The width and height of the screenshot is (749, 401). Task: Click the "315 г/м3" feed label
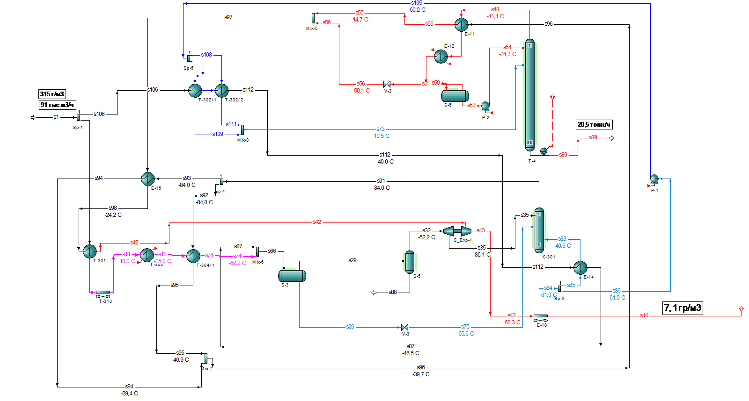pyautogui.click(x=52, y=94)
